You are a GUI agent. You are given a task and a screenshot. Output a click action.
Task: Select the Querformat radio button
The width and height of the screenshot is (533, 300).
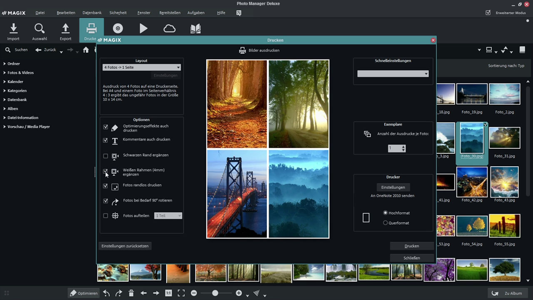[385, 223]
